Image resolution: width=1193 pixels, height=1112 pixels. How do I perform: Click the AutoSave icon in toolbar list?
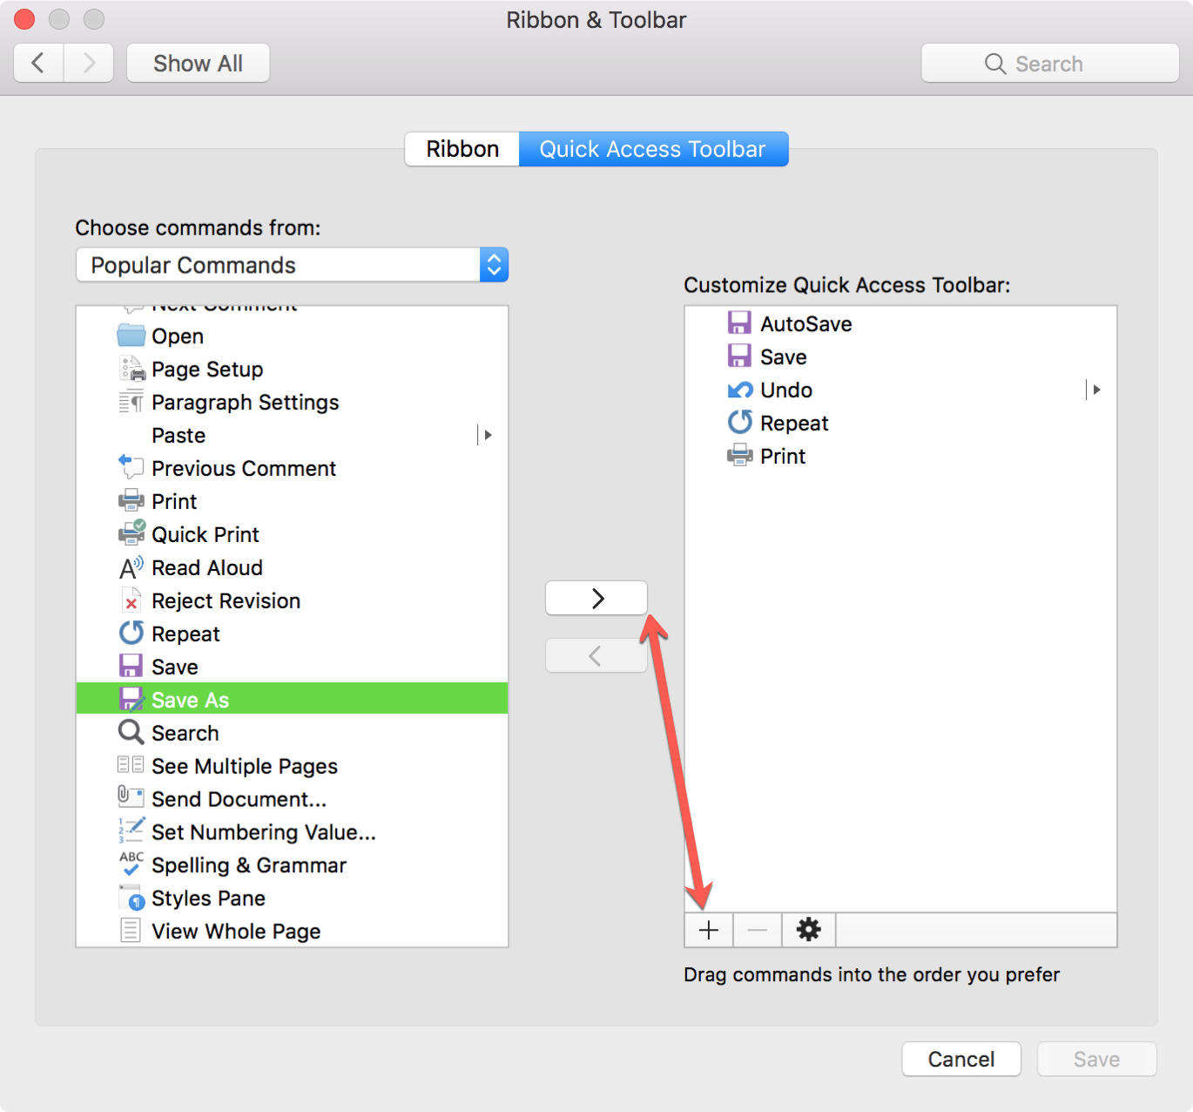pos(739,323)
